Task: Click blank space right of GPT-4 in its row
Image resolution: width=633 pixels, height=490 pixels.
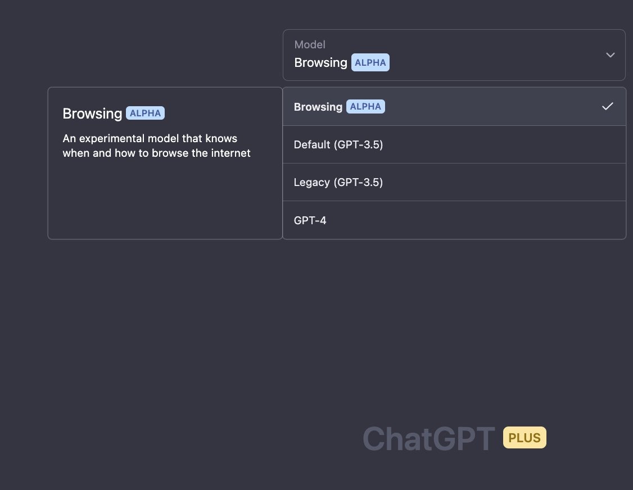Action: tap(478, 220)
